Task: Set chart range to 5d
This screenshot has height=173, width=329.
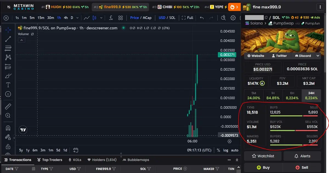Action: pyautogui.click(x=58, y=150)
